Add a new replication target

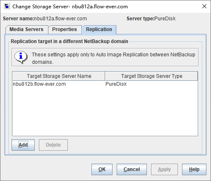click(x=23, y=145)
